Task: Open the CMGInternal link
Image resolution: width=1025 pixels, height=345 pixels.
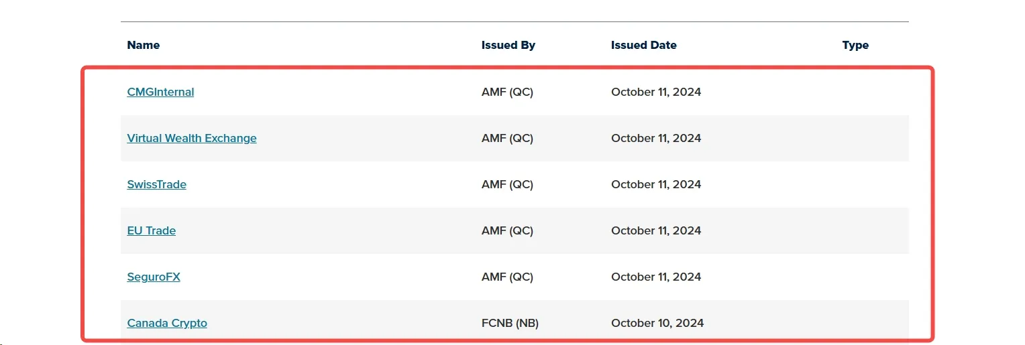Action: tap(160, 92)
